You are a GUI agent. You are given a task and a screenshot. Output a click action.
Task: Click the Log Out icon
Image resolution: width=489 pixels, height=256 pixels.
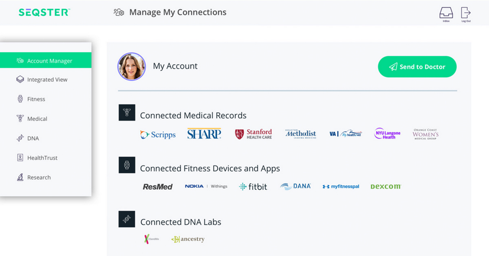coord(466,14)
